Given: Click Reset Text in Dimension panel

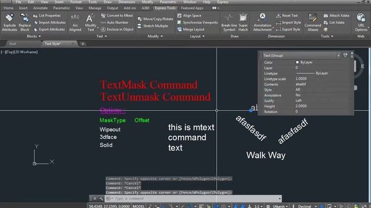Looking at the screenshot, I should (287, 16).
